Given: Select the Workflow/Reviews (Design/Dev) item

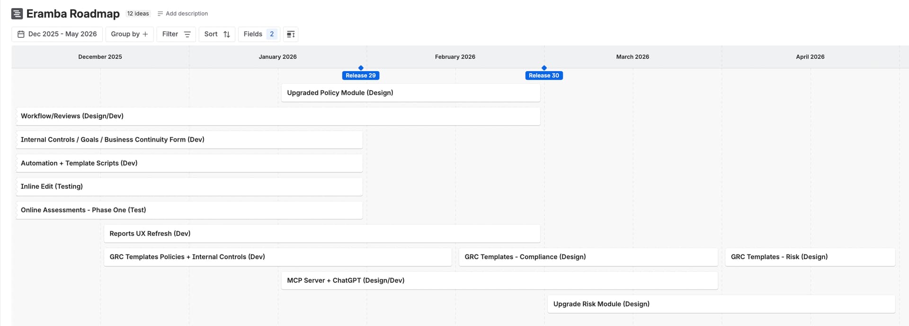Looking at the screenshot, I should pyautogui.click(x=278, y=116).
